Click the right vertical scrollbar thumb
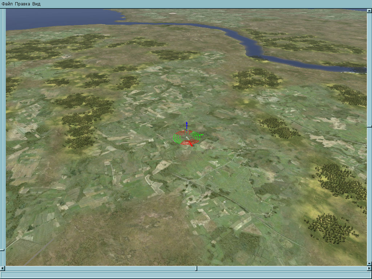Viewport: 372px width, 279px height. tap(369, 126)
